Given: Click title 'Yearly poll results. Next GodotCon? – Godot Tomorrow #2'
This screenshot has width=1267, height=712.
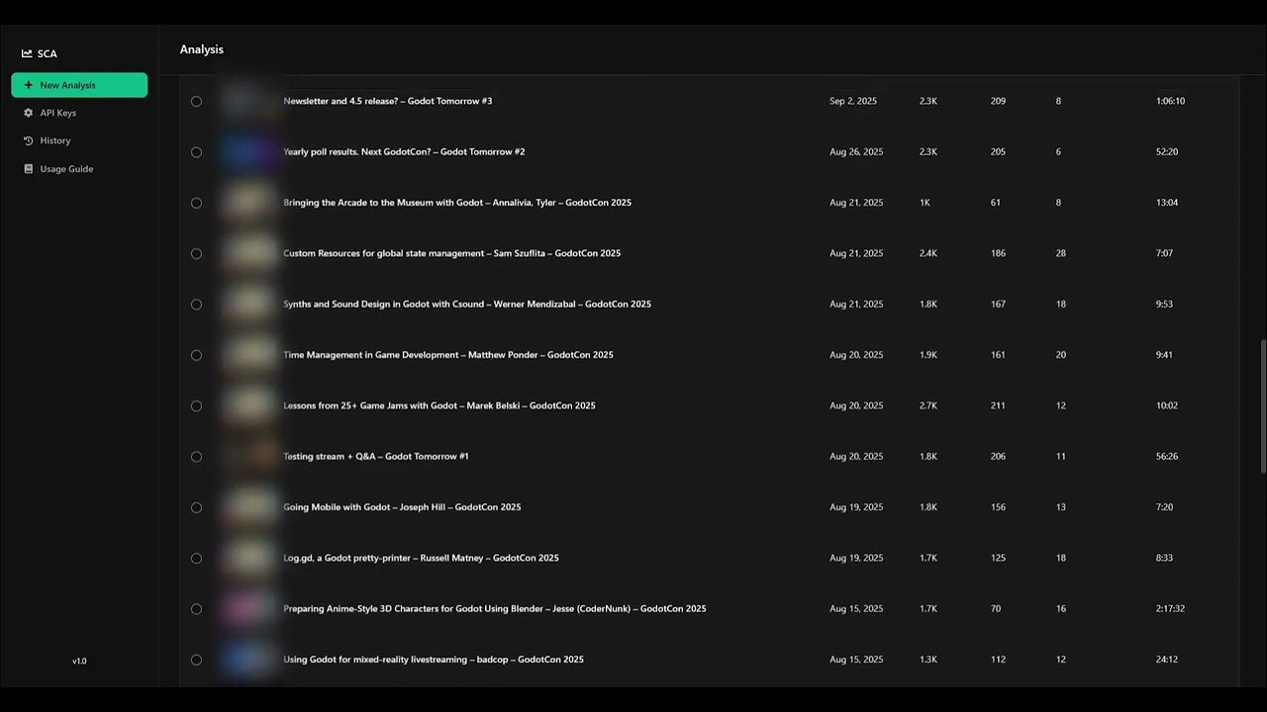Looking at the screenshot, I should (404, 152).
